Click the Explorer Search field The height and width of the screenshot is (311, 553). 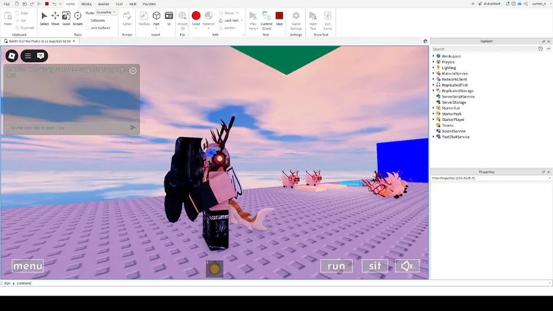pyautogui.click(x=484, y=49)
